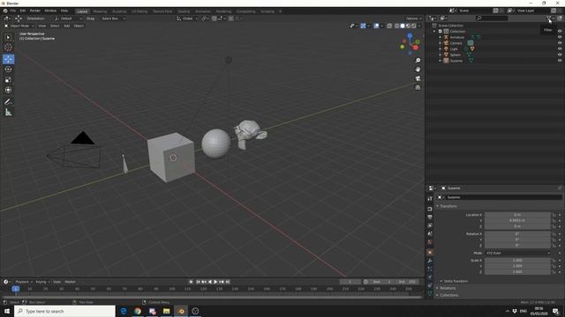
Task: Click the viewport zoom magnifier icon
Action: pos(418,61)
